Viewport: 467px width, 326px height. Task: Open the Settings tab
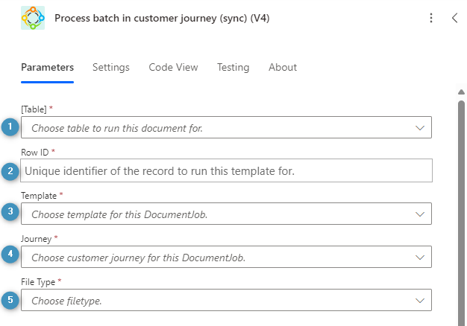tap(111, 68)
